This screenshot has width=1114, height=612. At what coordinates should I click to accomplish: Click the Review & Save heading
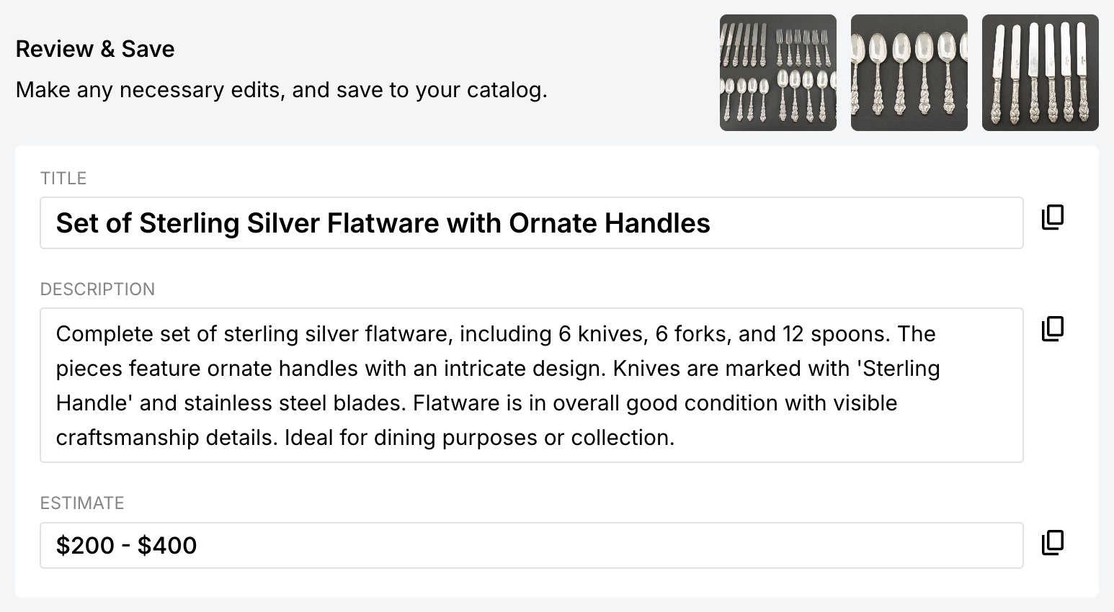(95, 49)
